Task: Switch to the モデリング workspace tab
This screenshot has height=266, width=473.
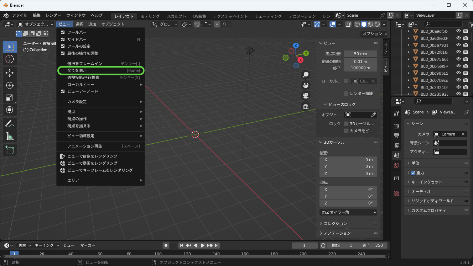Action: click(x=150, y=16)
